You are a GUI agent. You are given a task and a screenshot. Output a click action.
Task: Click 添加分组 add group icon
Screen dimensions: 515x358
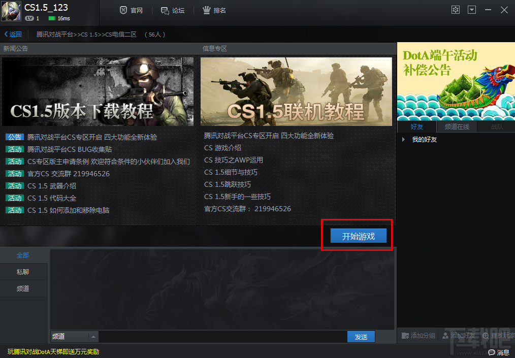tap(405, 336)
